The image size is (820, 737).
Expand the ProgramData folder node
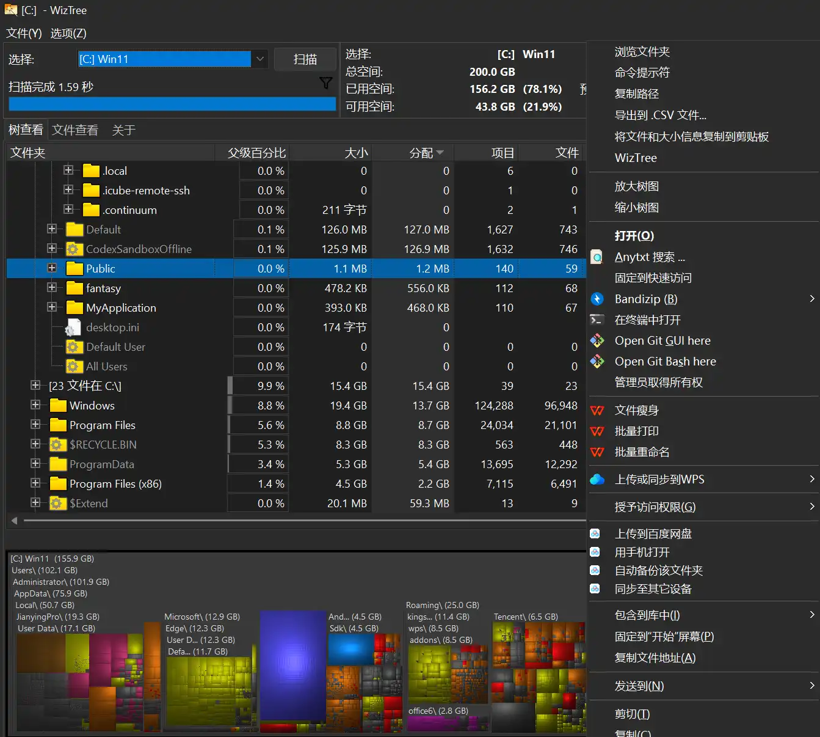point(35,463)
